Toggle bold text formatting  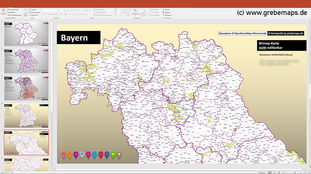coord(43,15)
